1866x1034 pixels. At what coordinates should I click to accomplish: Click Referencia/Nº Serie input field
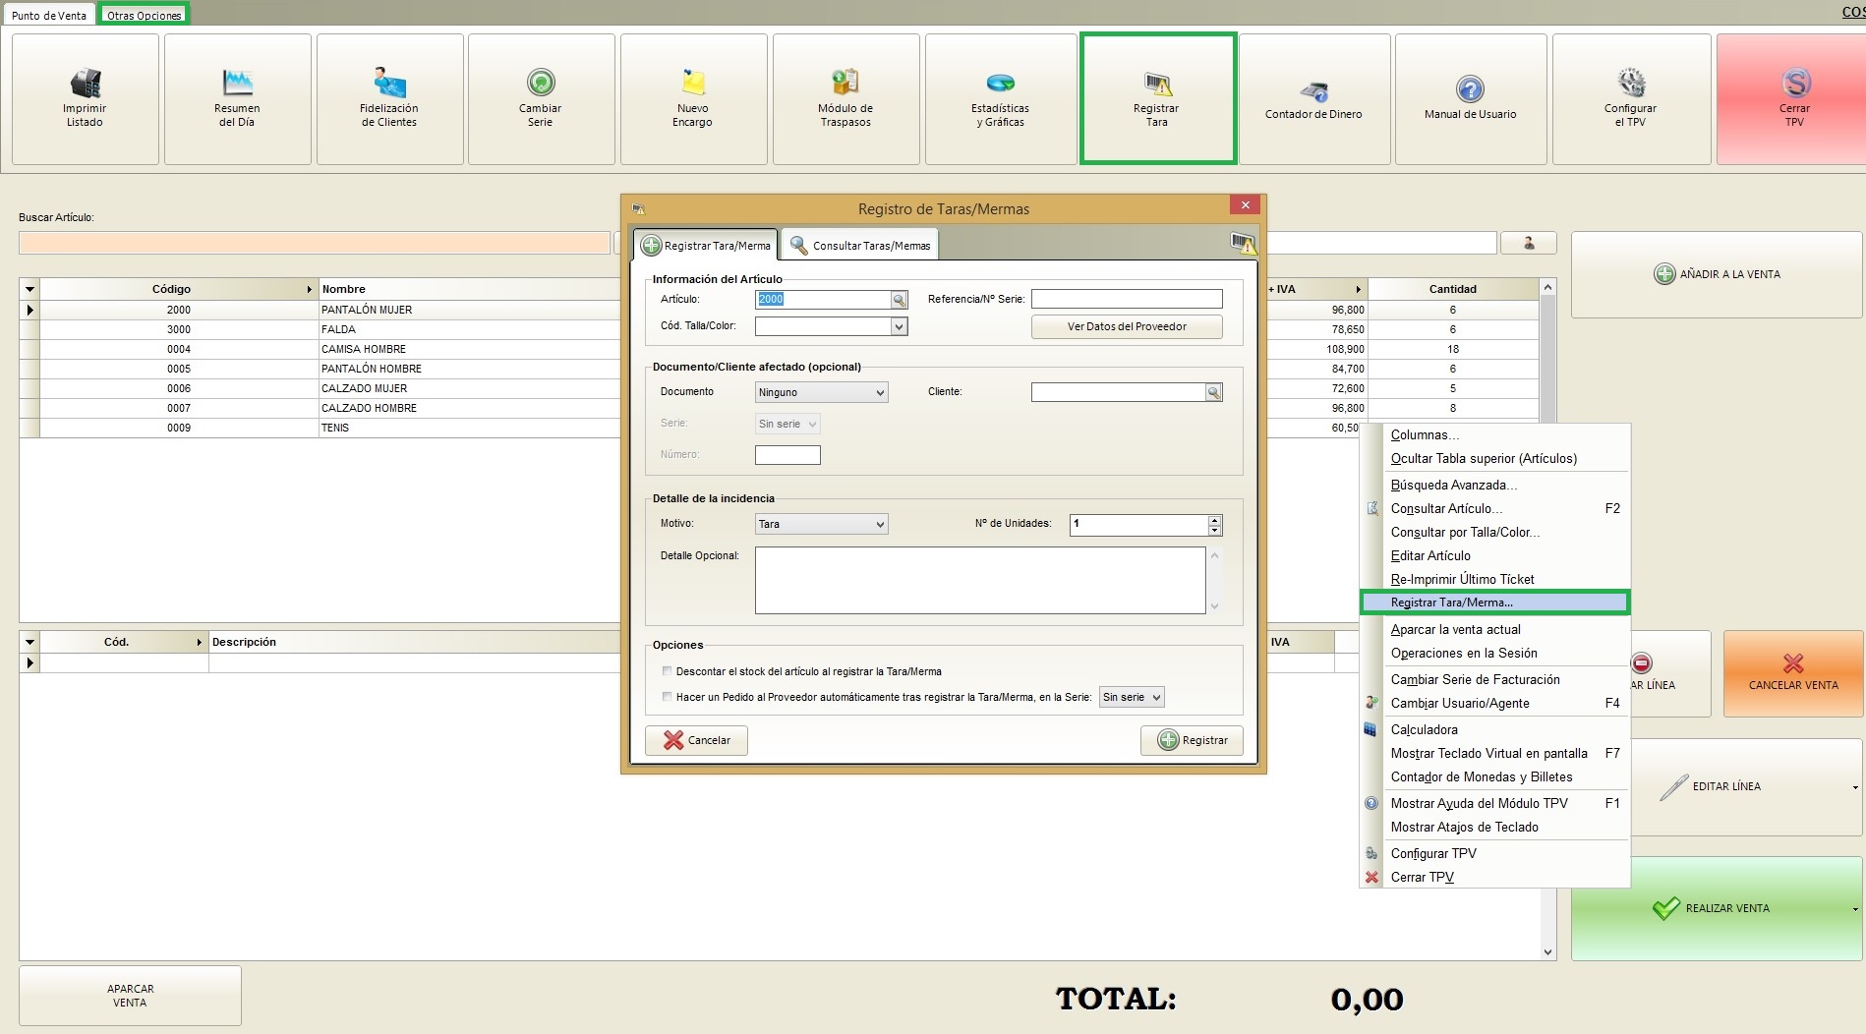1127,299
